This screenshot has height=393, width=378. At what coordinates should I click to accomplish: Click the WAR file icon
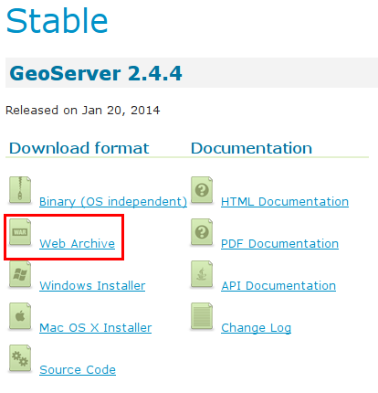[20, 232]
